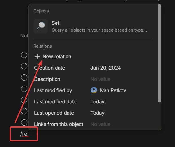
Task: Toggle the third circular task checkbox
Action: pos(24,77)
